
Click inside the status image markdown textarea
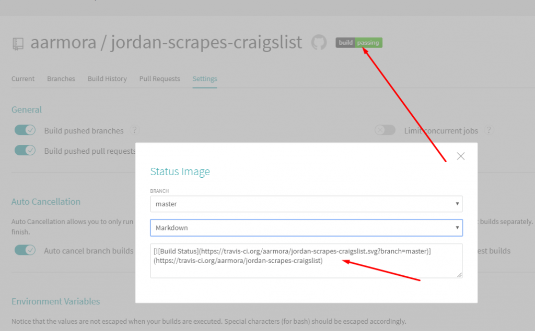coord(306,261)
